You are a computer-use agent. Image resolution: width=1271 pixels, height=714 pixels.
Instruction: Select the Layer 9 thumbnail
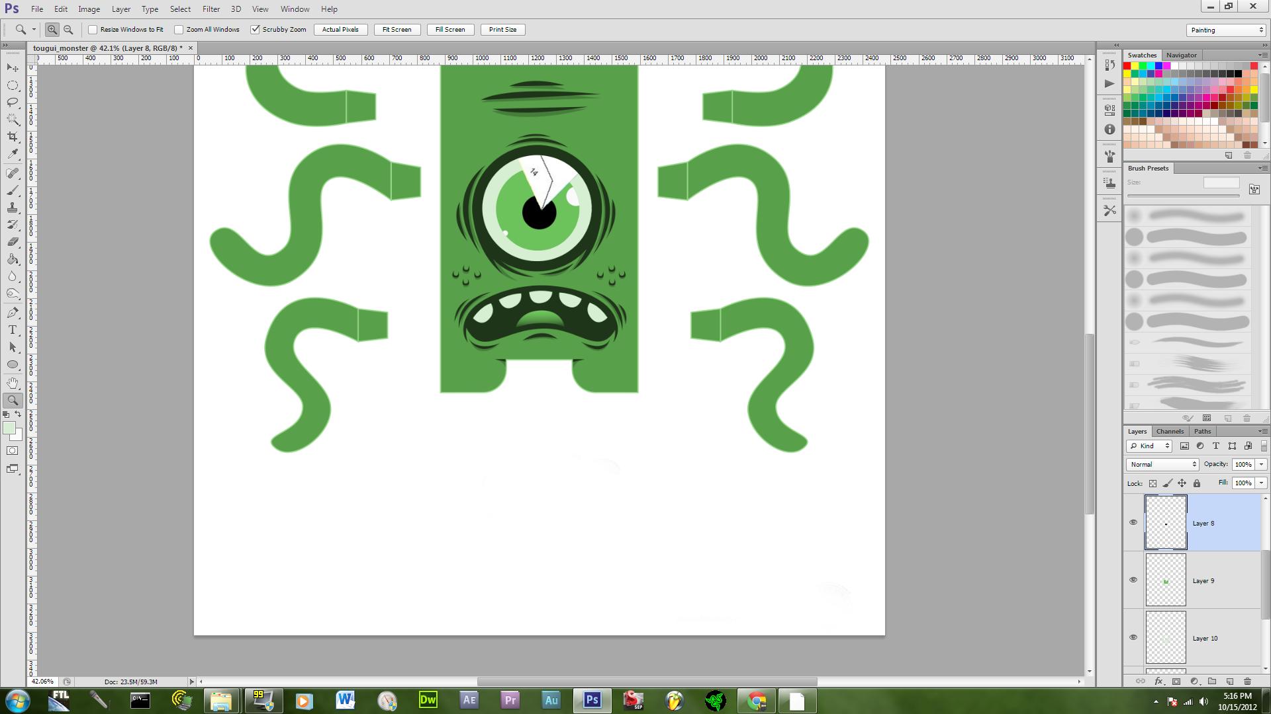point(1166,580)
